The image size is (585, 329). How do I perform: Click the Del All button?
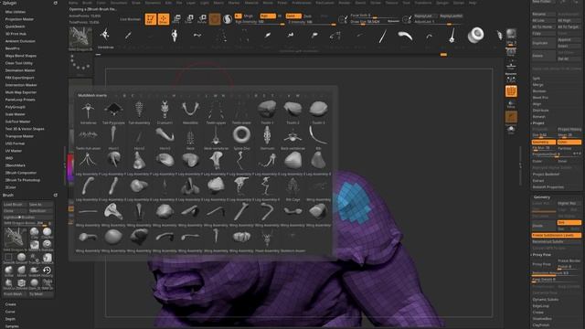point(569,58)
